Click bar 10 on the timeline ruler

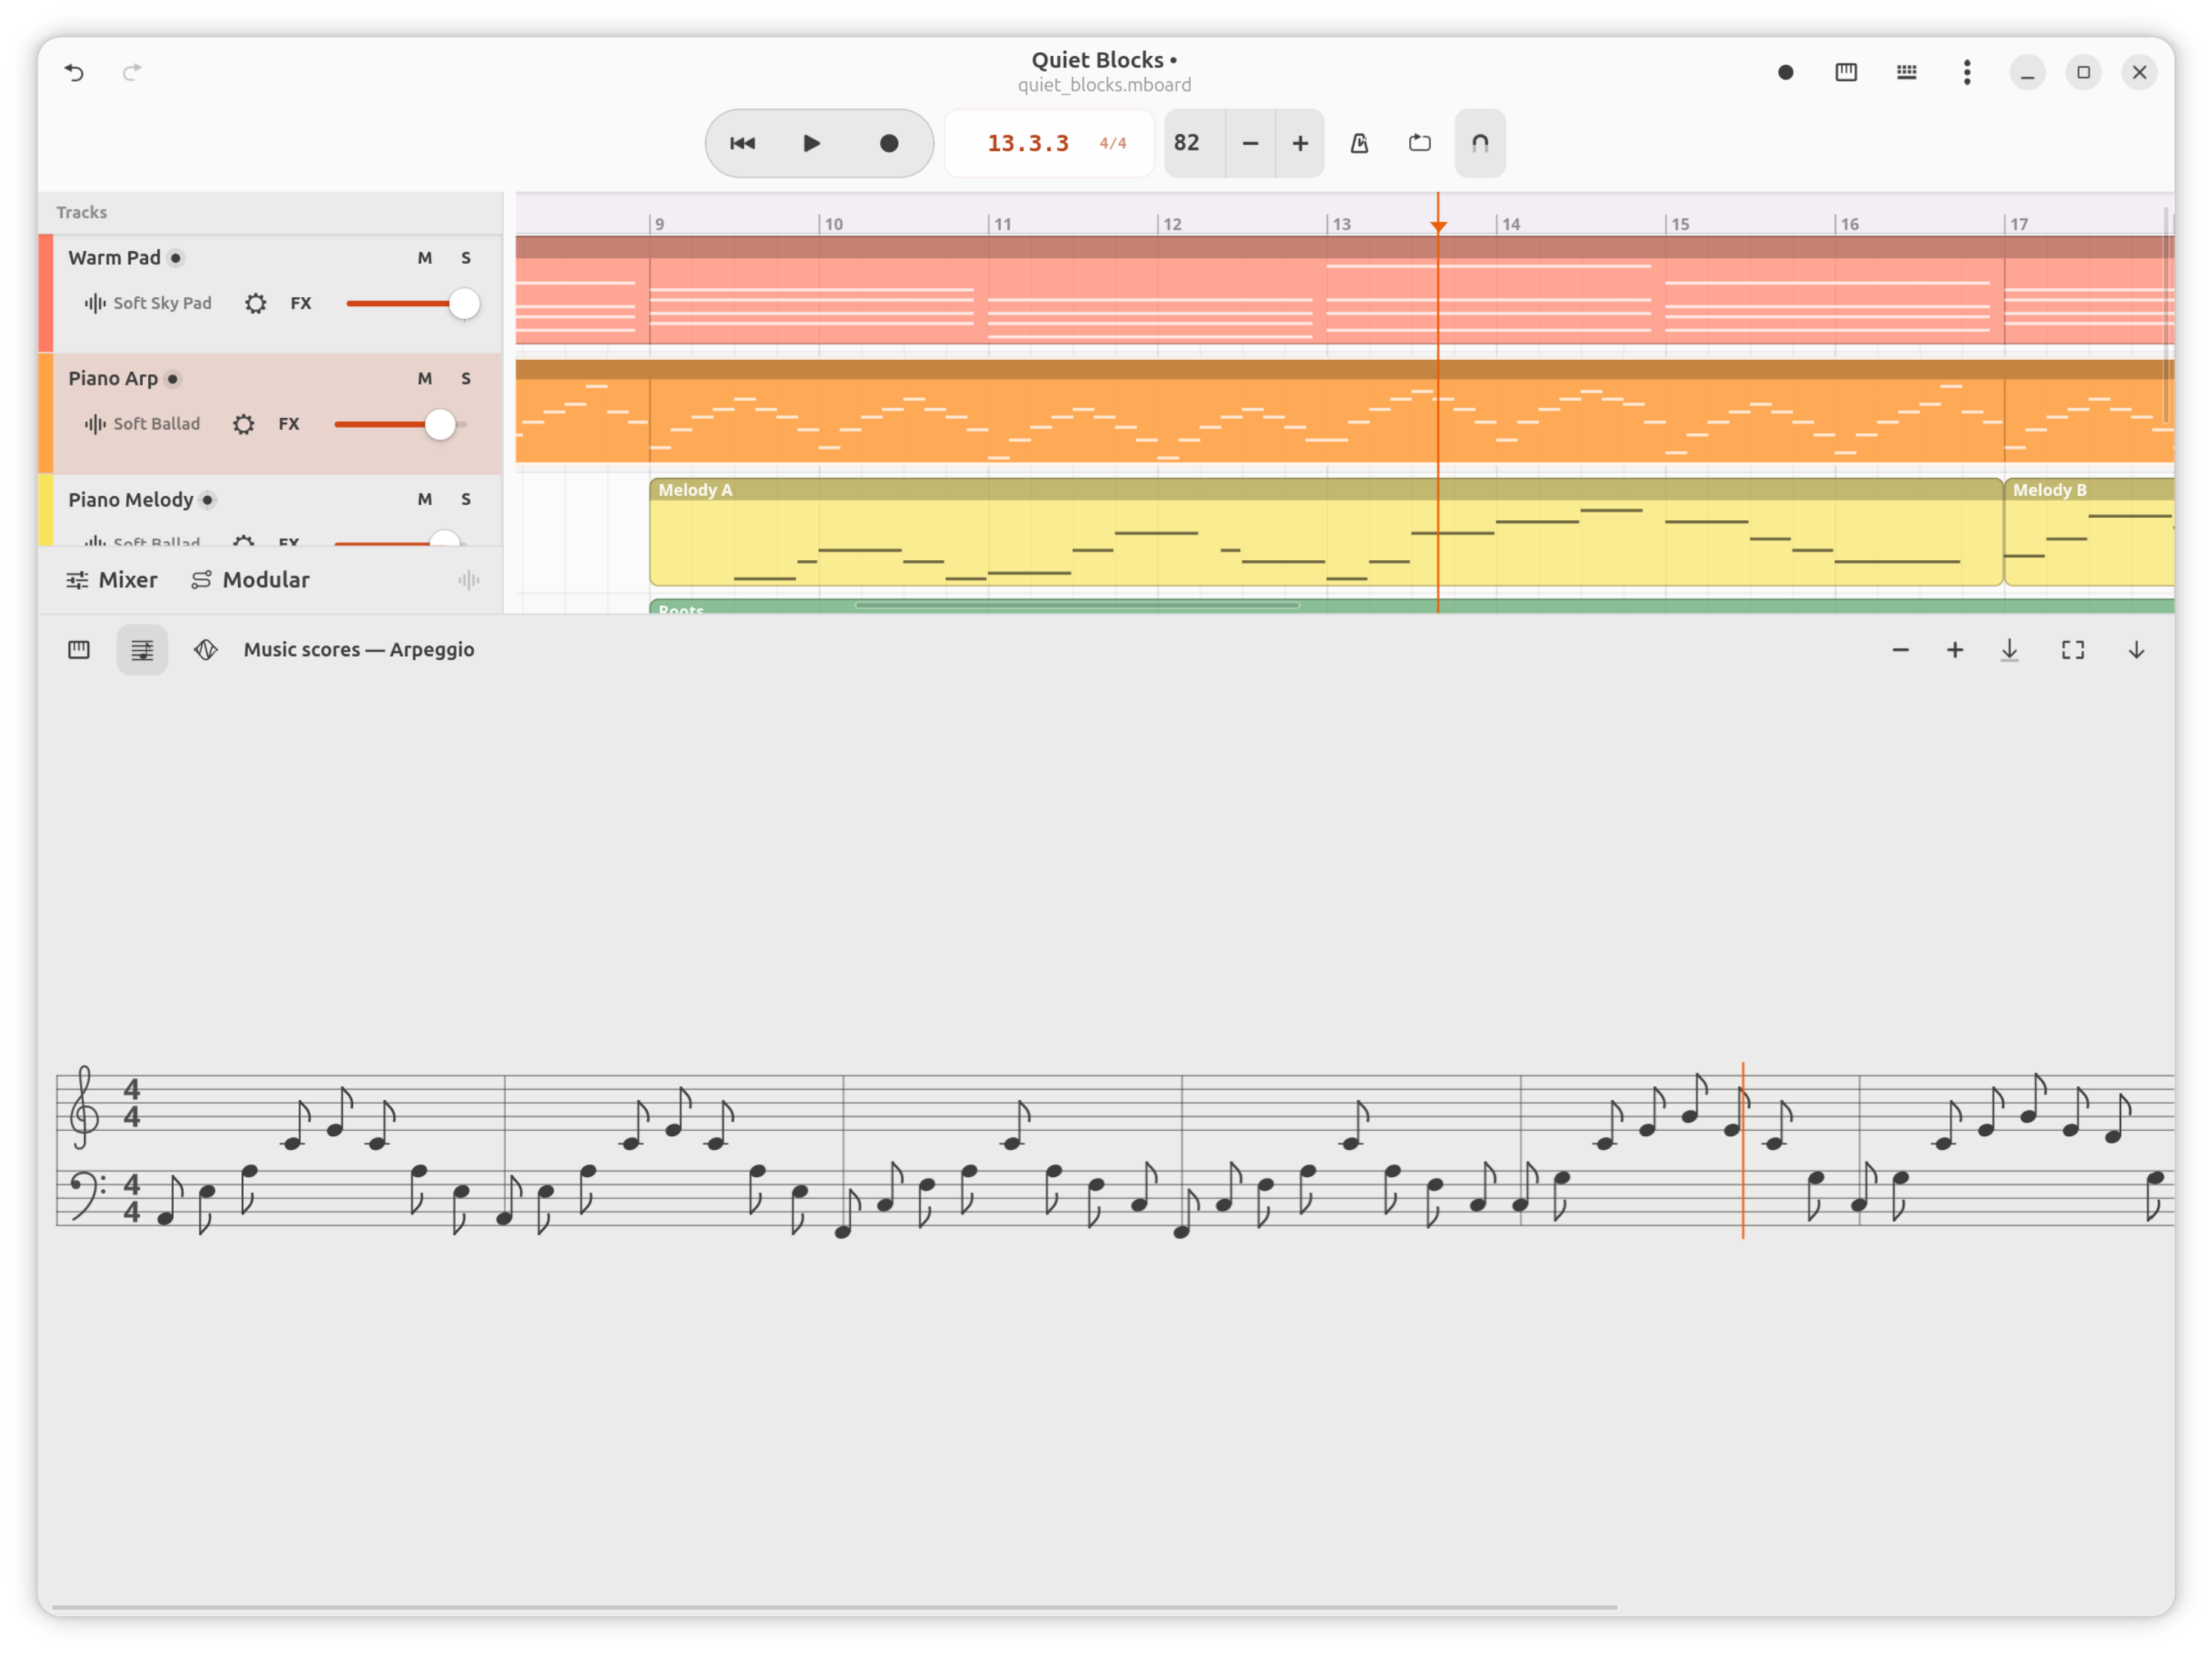coord(833,224)
